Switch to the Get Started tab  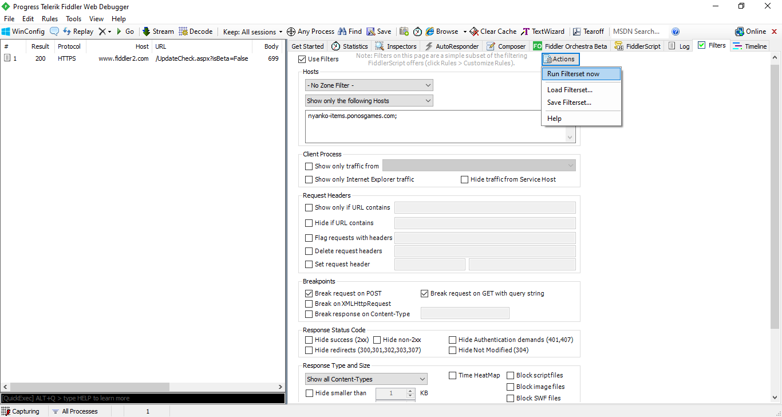point(307,46)
